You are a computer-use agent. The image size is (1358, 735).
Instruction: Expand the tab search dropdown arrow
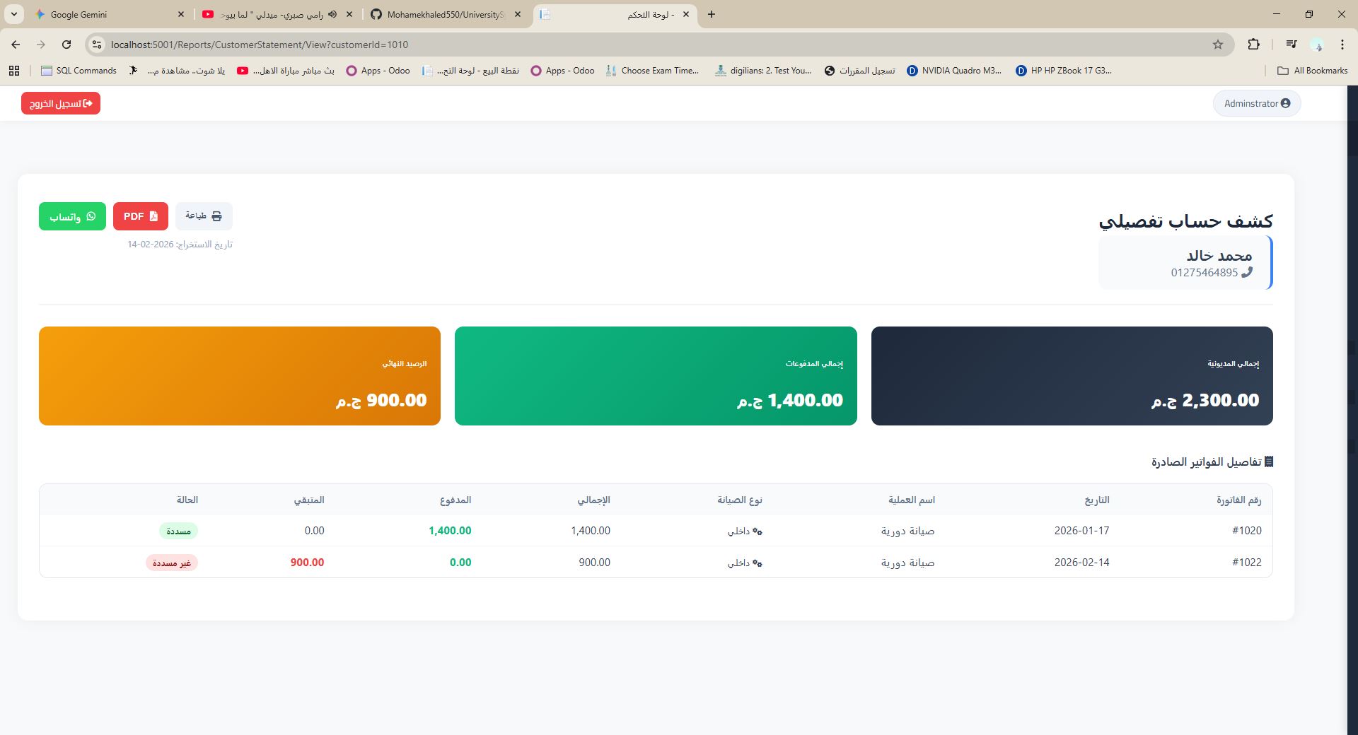[x=14, y=14]
